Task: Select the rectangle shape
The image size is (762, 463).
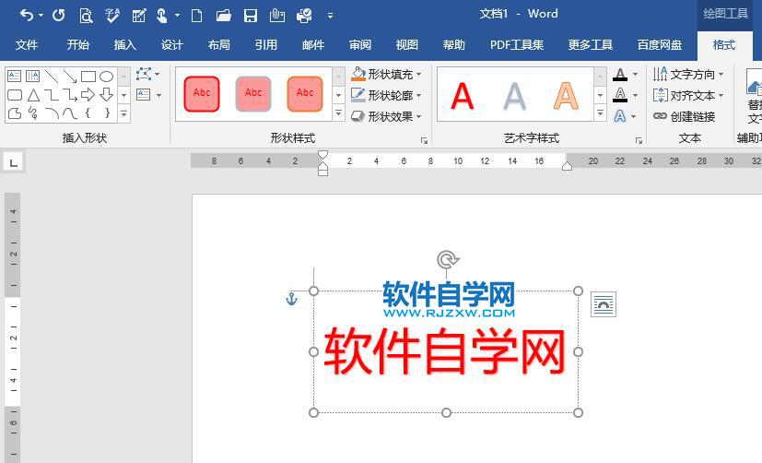Action: 88,77
